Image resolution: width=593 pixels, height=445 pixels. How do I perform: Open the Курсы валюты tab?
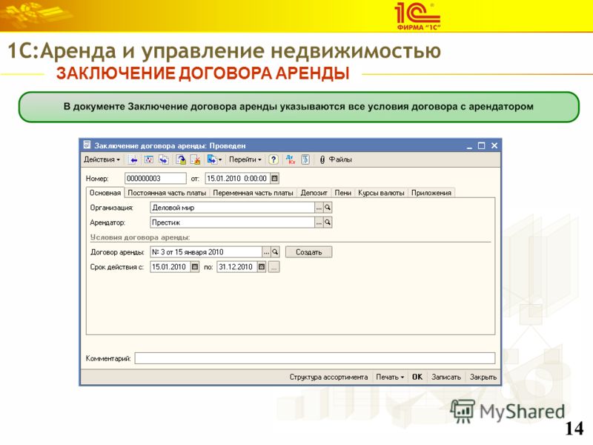tap(381, 193)
